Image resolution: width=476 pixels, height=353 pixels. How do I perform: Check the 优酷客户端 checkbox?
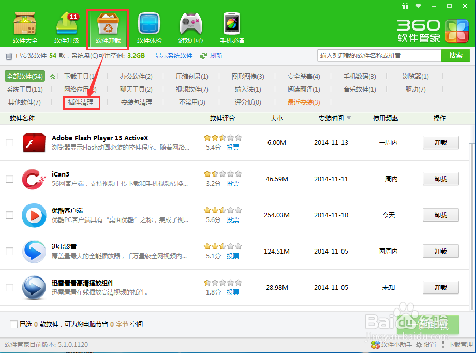tap(10, 215)
